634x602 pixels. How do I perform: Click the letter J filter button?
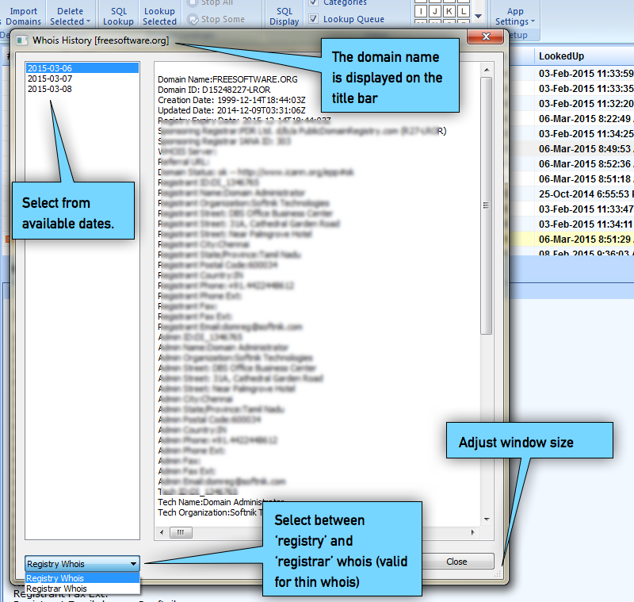point(434,11)
